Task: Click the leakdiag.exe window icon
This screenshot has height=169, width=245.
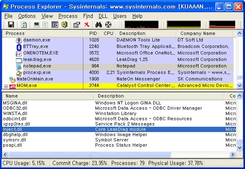Action: (19, 60)
